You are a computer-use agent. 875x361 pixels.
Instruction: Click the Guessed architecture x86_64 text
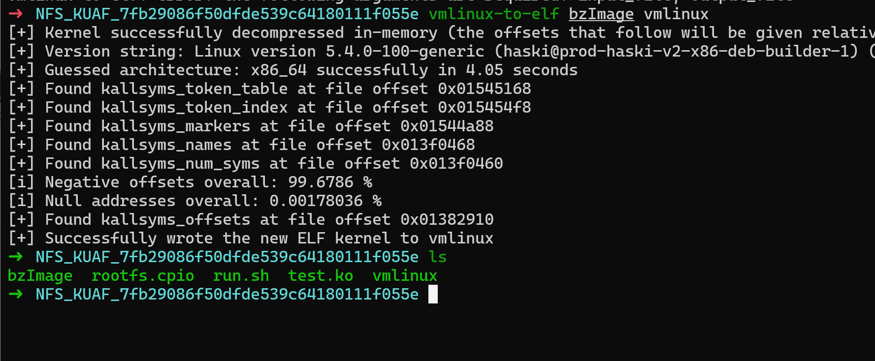(x=176, y=70)
